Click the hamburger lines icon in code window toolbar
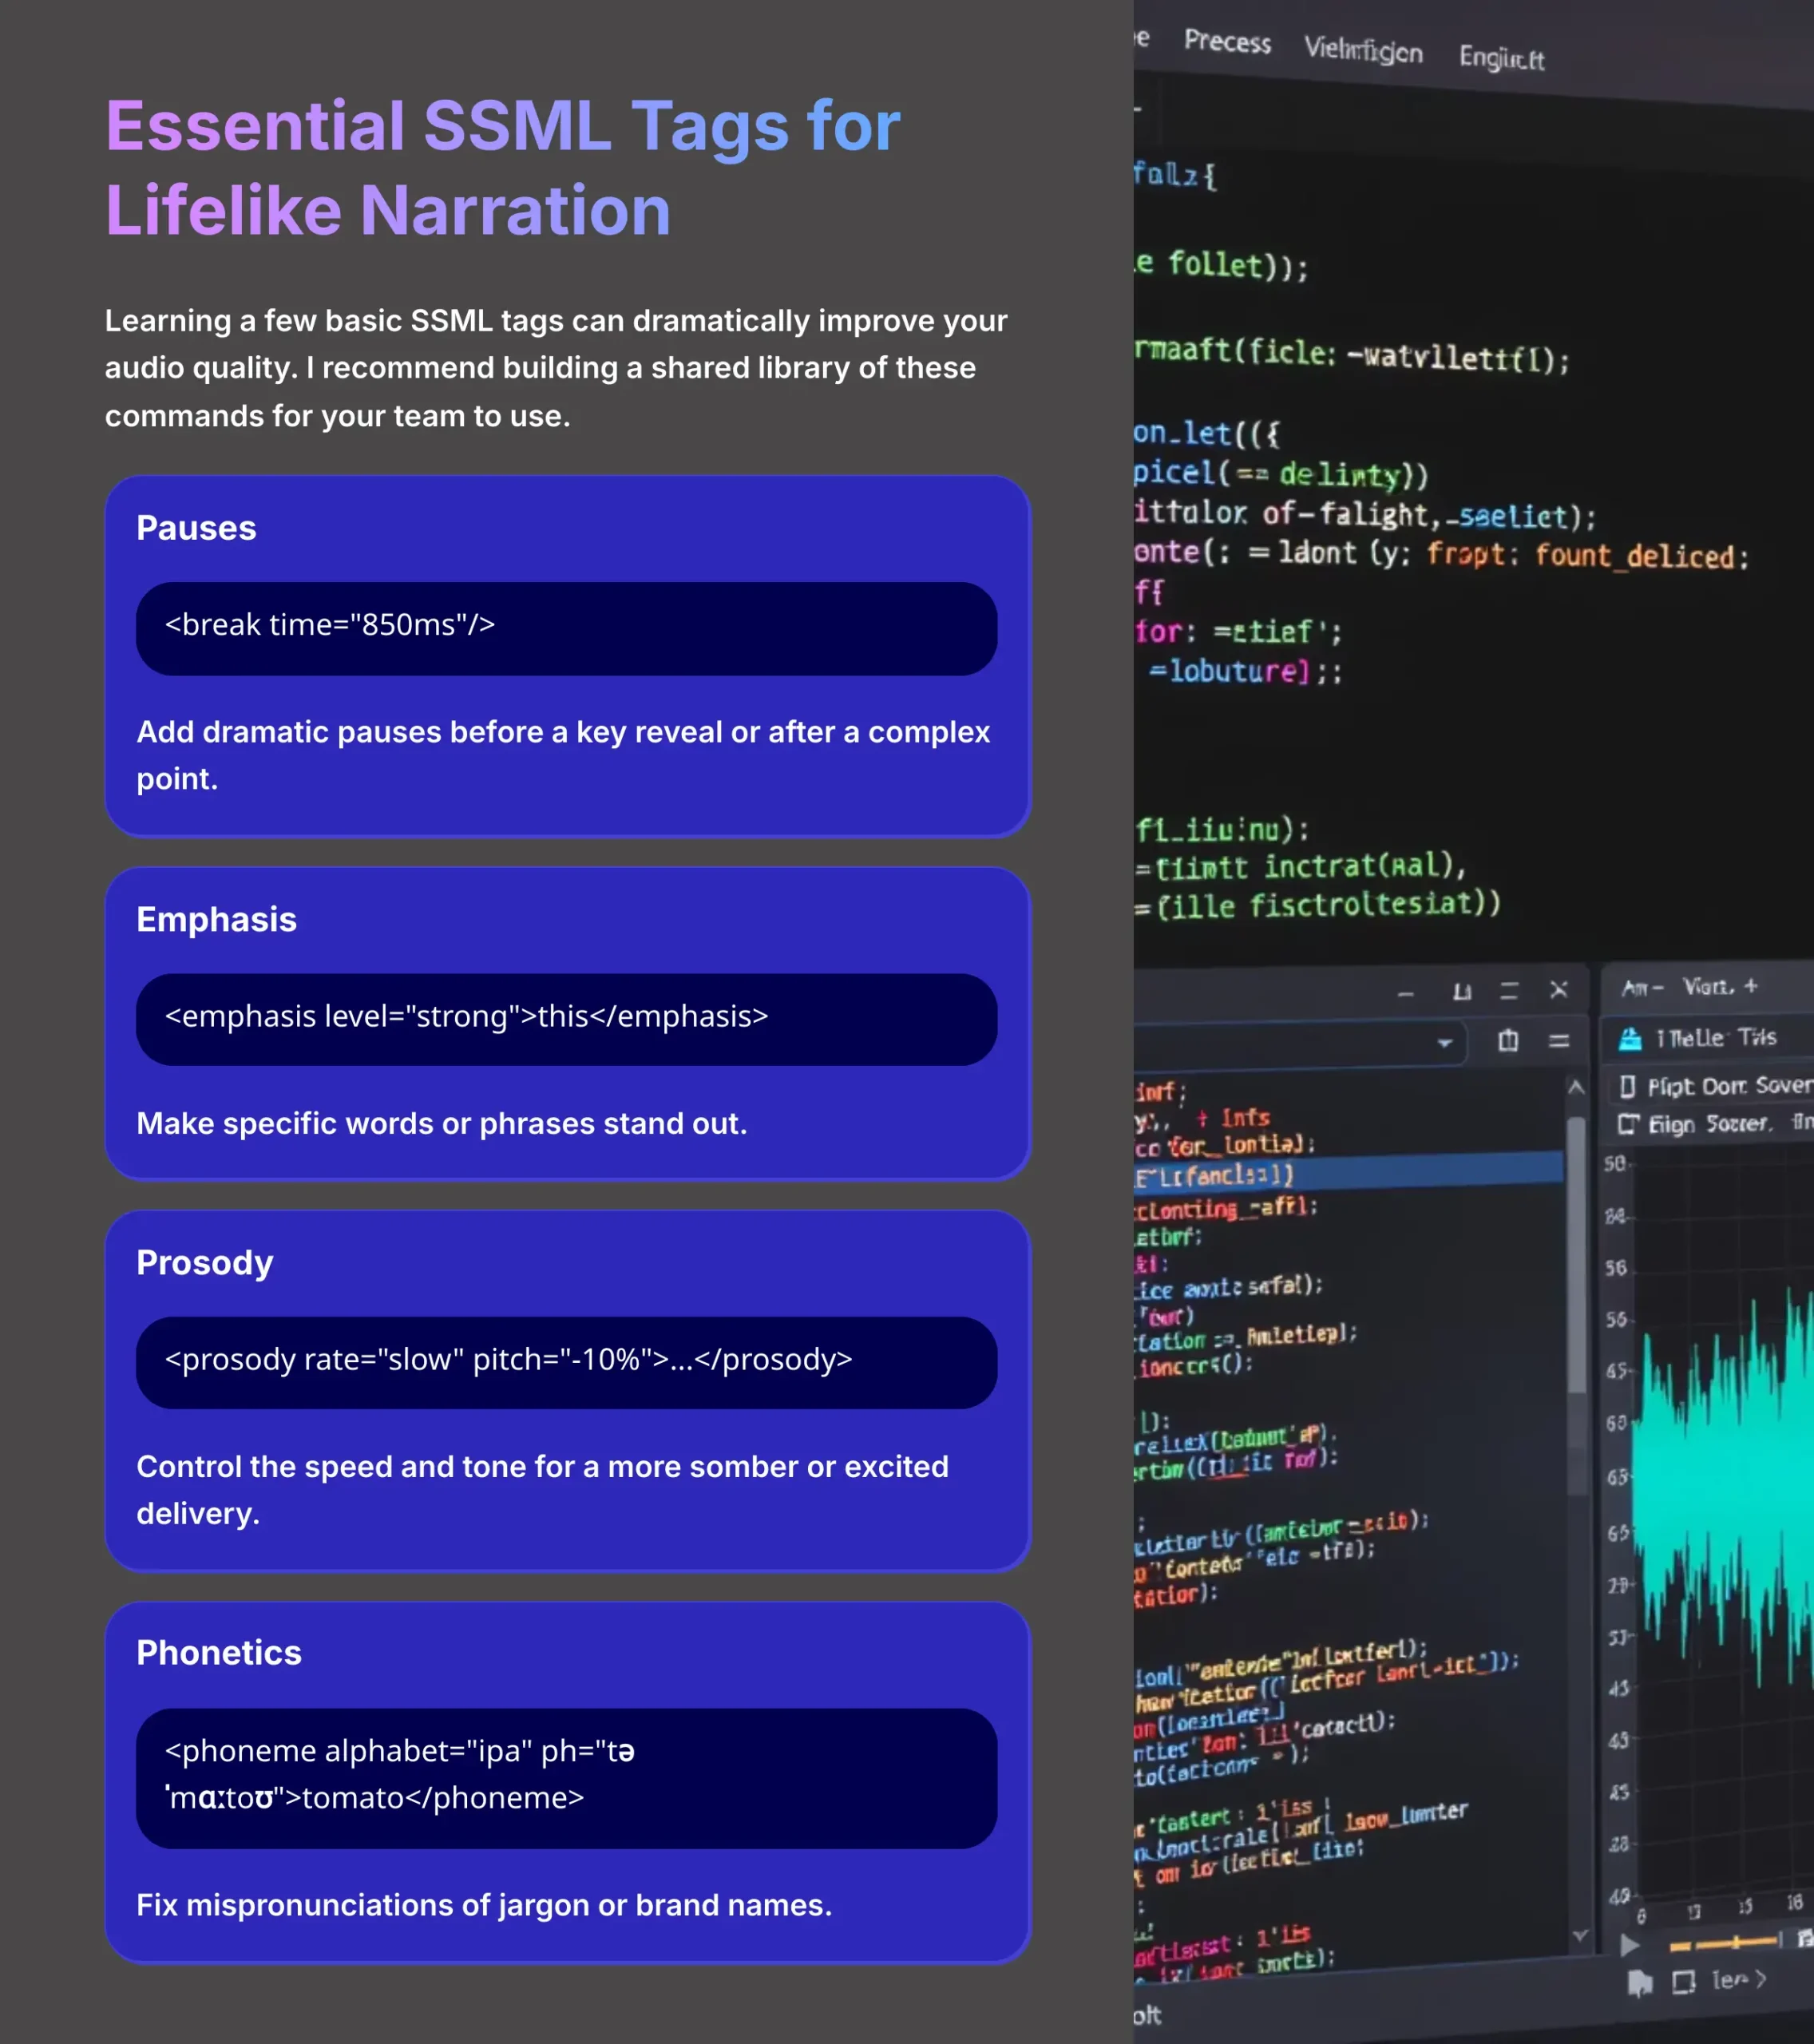The width and height of the screenshot is (1814, 2044). point(1559,1041)
